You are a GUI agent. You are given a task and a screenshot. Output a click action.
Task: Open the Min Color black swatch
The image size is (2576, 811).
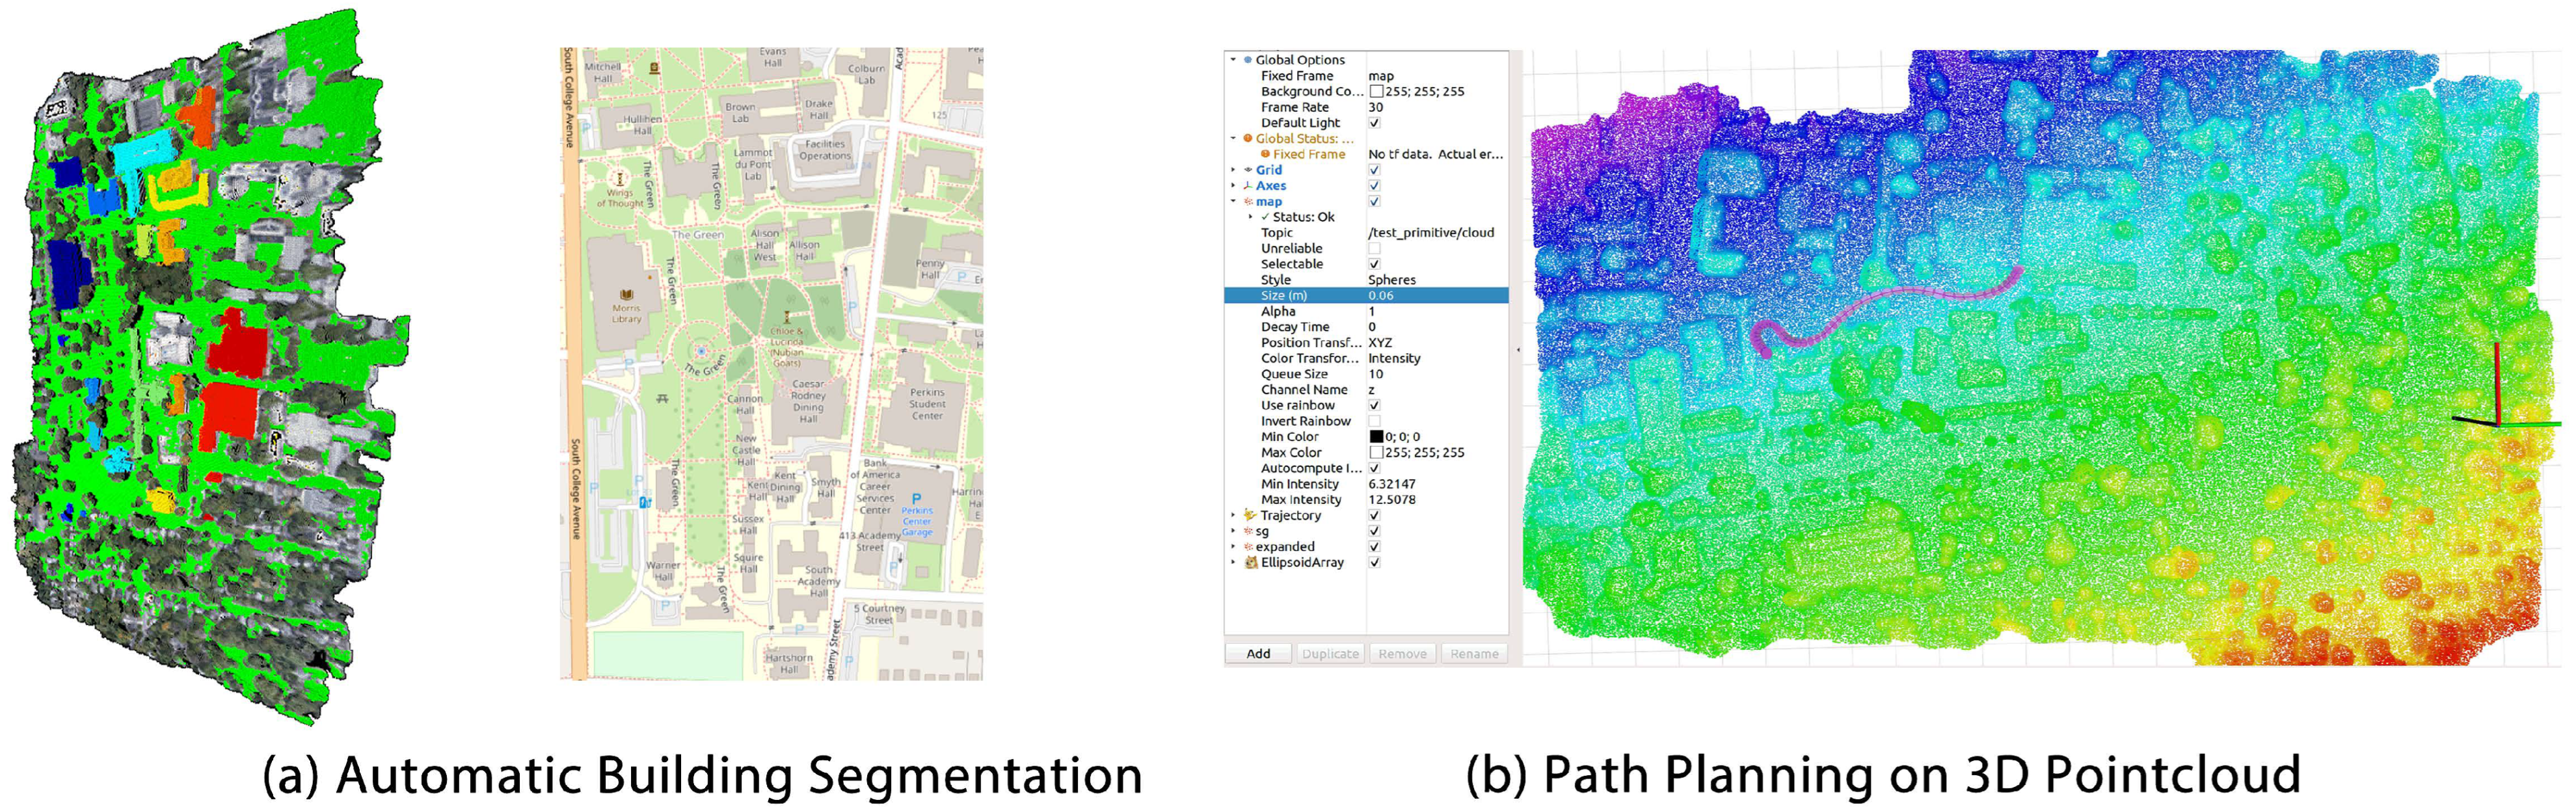click(x=1376, y=437)
